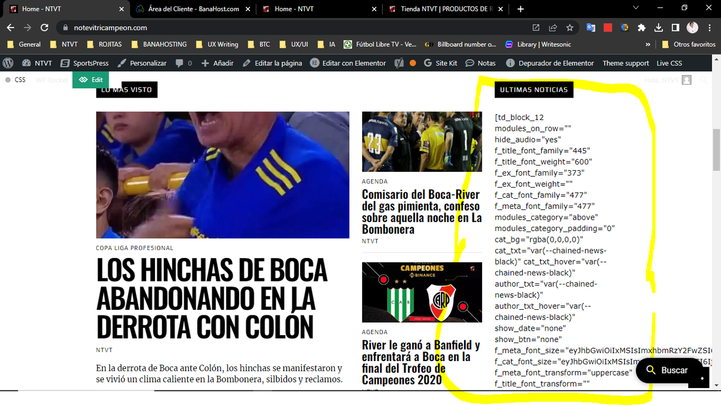Click the page vertical scrollbar thumb

[x=716, y=149]
